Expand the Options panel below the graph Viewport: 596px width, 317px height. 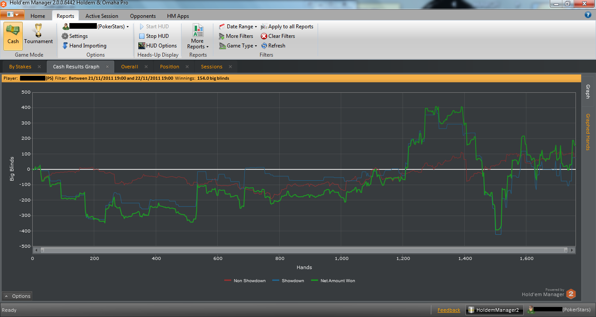point(17,296)
